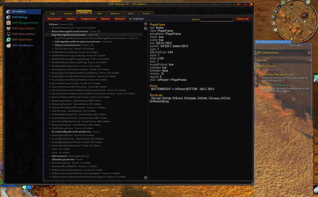Select the SmartNavigation tree row
The width and height of the screenshot is (318, 197).
(94, 163)
